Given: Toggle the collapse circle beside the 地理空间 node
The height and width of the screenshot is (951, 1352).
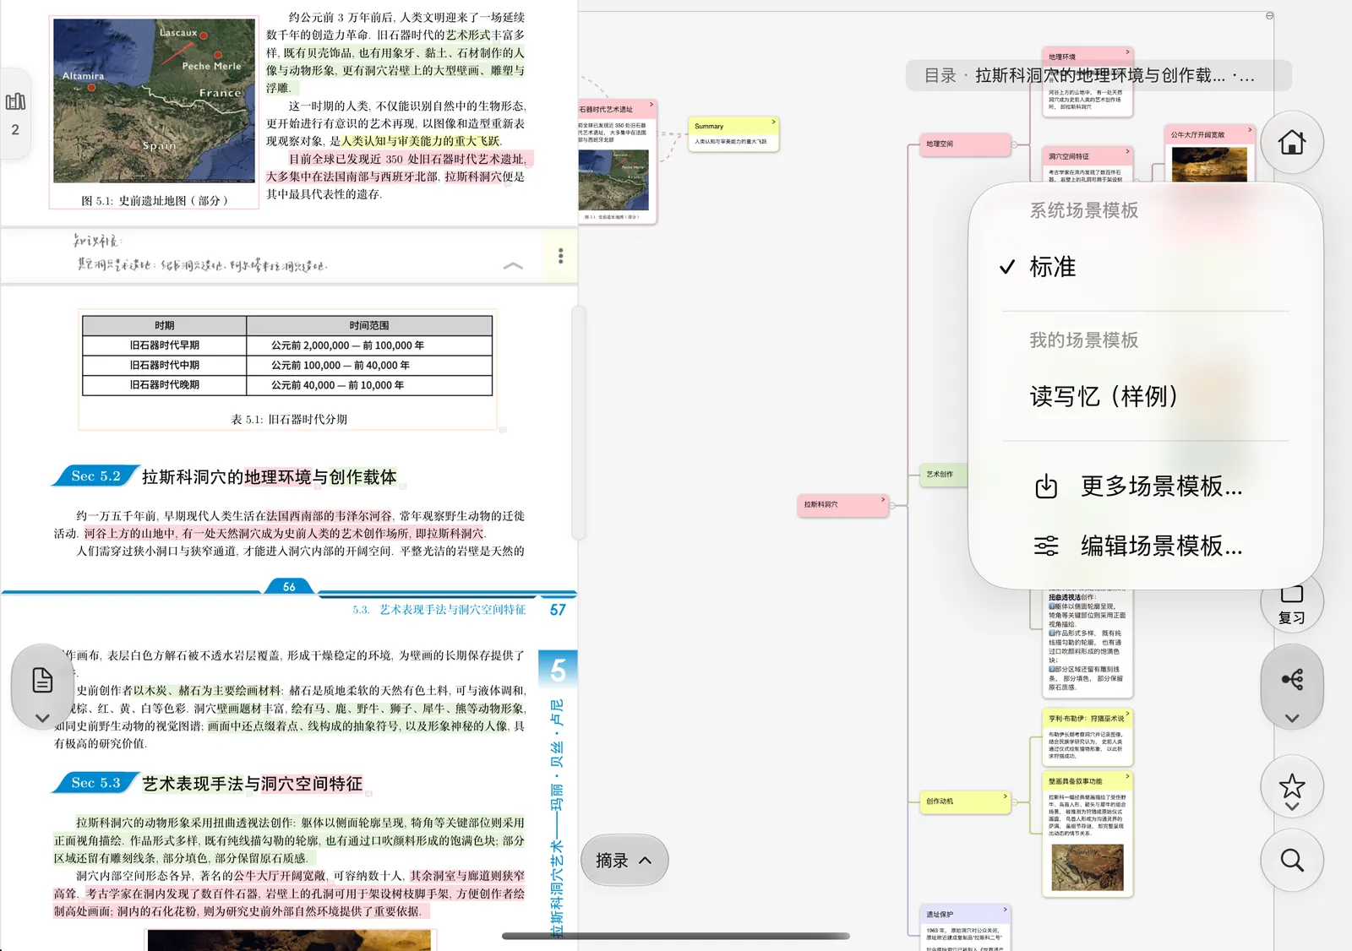Looking at the screenshot, I should (x=1015, y=144).
